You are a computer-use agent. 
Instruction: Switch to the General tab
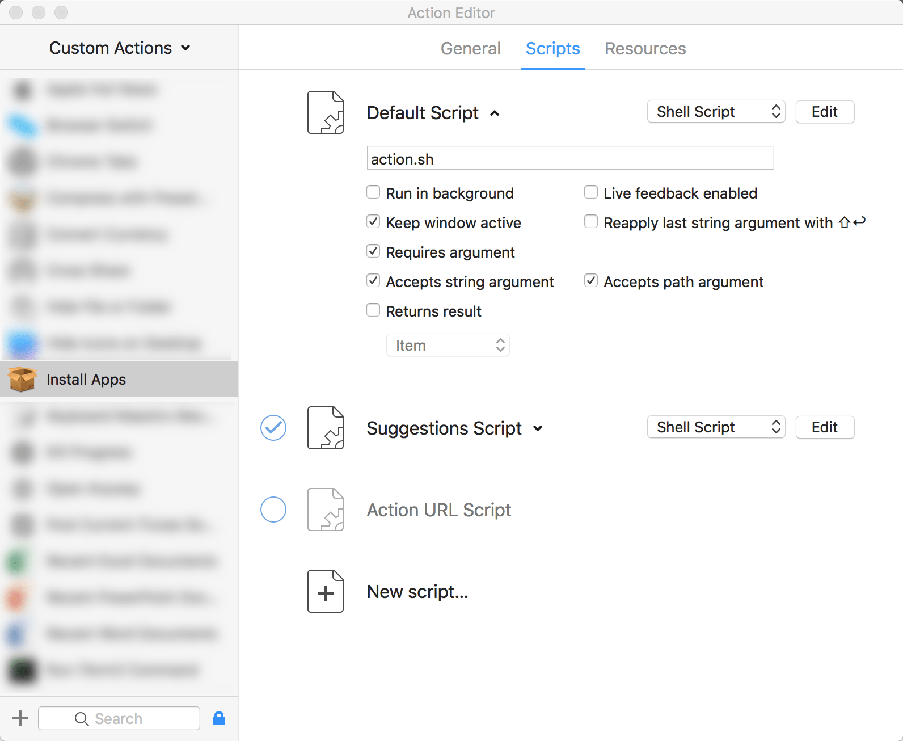click(x=470, y=49)
